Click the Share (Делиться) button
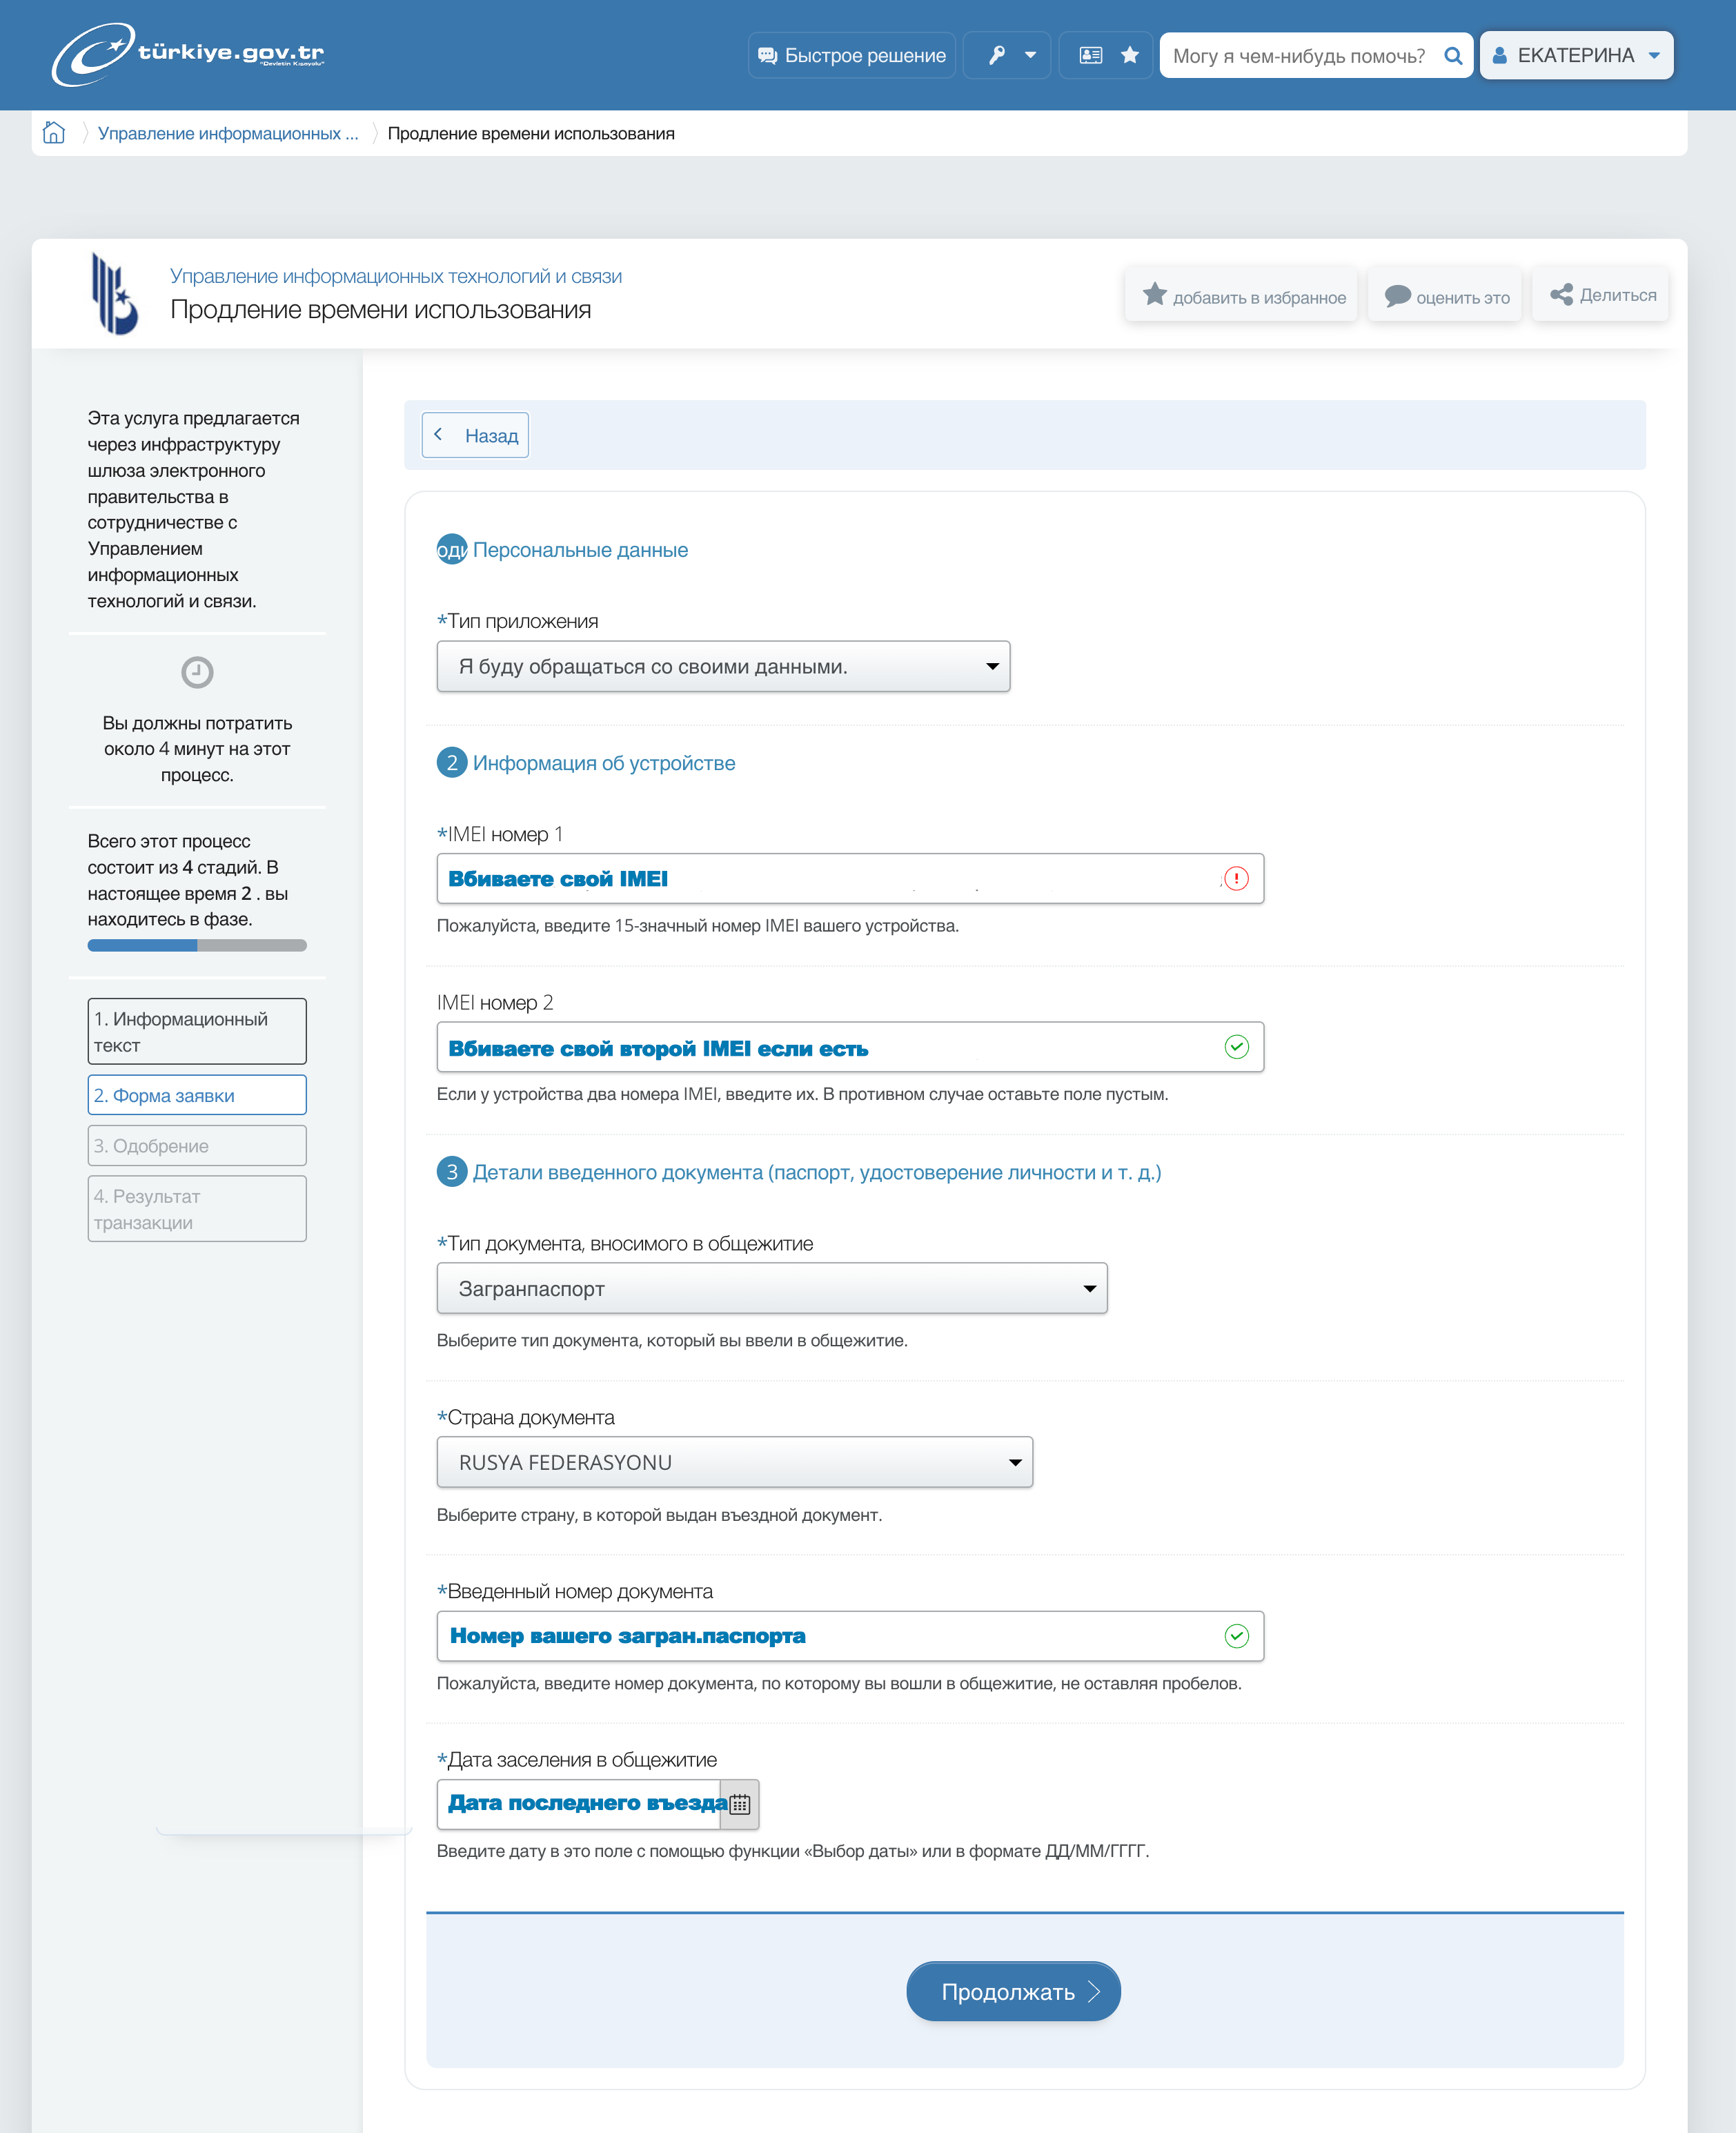Viewport: 1736px width, 2133px height. click(1602, 295)
